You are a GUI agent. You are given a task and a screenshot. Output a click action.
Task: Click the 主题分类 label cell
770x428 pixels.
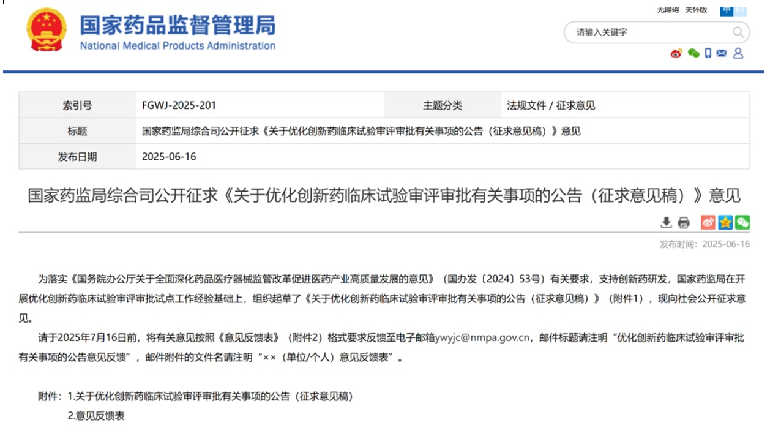443,105
